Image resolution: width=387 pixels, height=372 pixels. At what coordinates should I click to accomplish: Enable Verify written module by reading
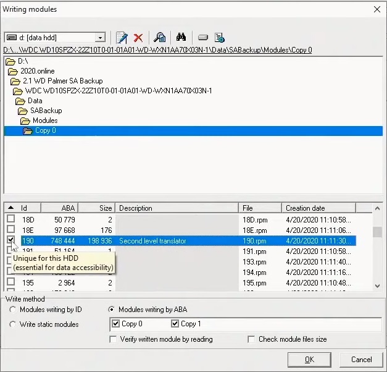coord(113,339)
